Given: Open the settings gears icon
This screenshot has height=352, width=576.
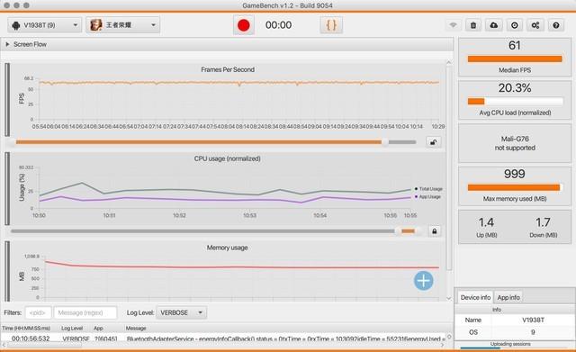Looking at the screenshot, I should click(x=535, y=25).
